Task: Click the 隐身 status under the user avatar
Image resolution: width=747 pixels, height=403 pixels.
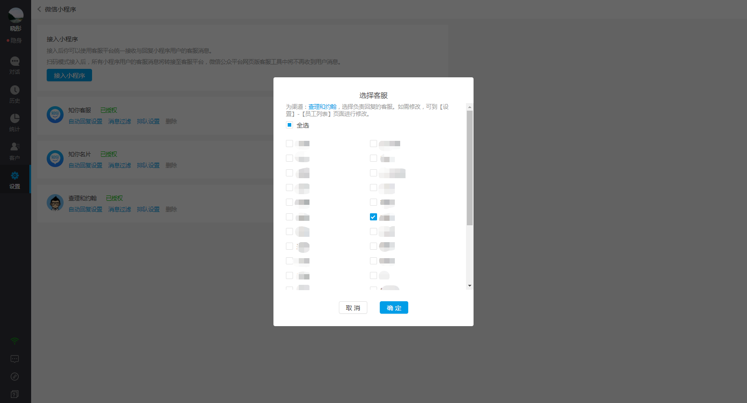Action: coord(16,40)
